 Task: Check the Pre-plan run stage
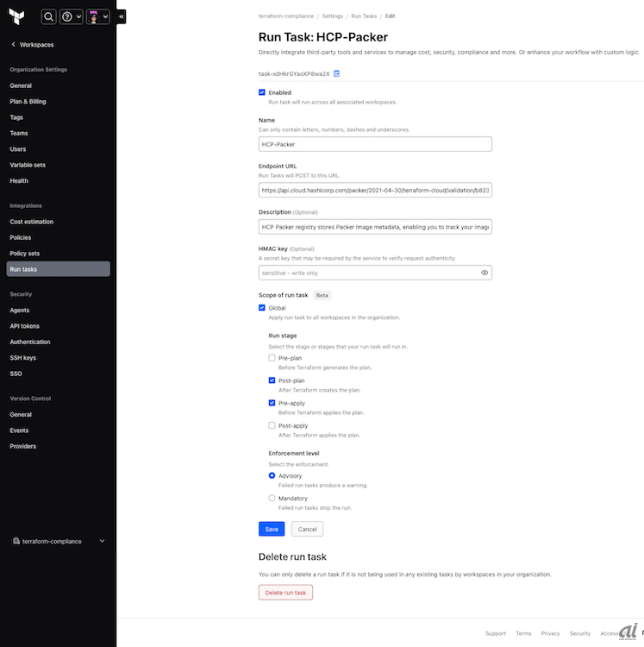point(272,358)
